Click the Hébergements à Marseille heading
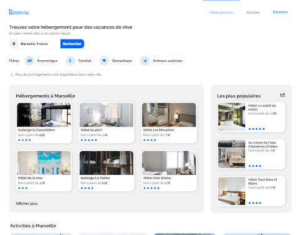Image resolution: width=301 pixels, height=235 pixels. tap(46, 96)
